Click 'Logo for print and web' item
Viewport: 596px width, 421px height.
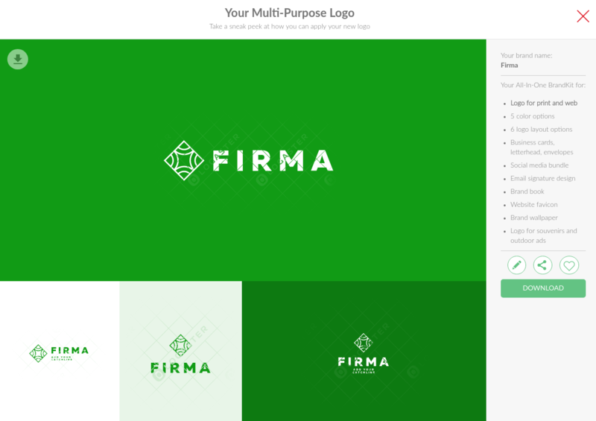pyautogui.click(x=544, y=103)
